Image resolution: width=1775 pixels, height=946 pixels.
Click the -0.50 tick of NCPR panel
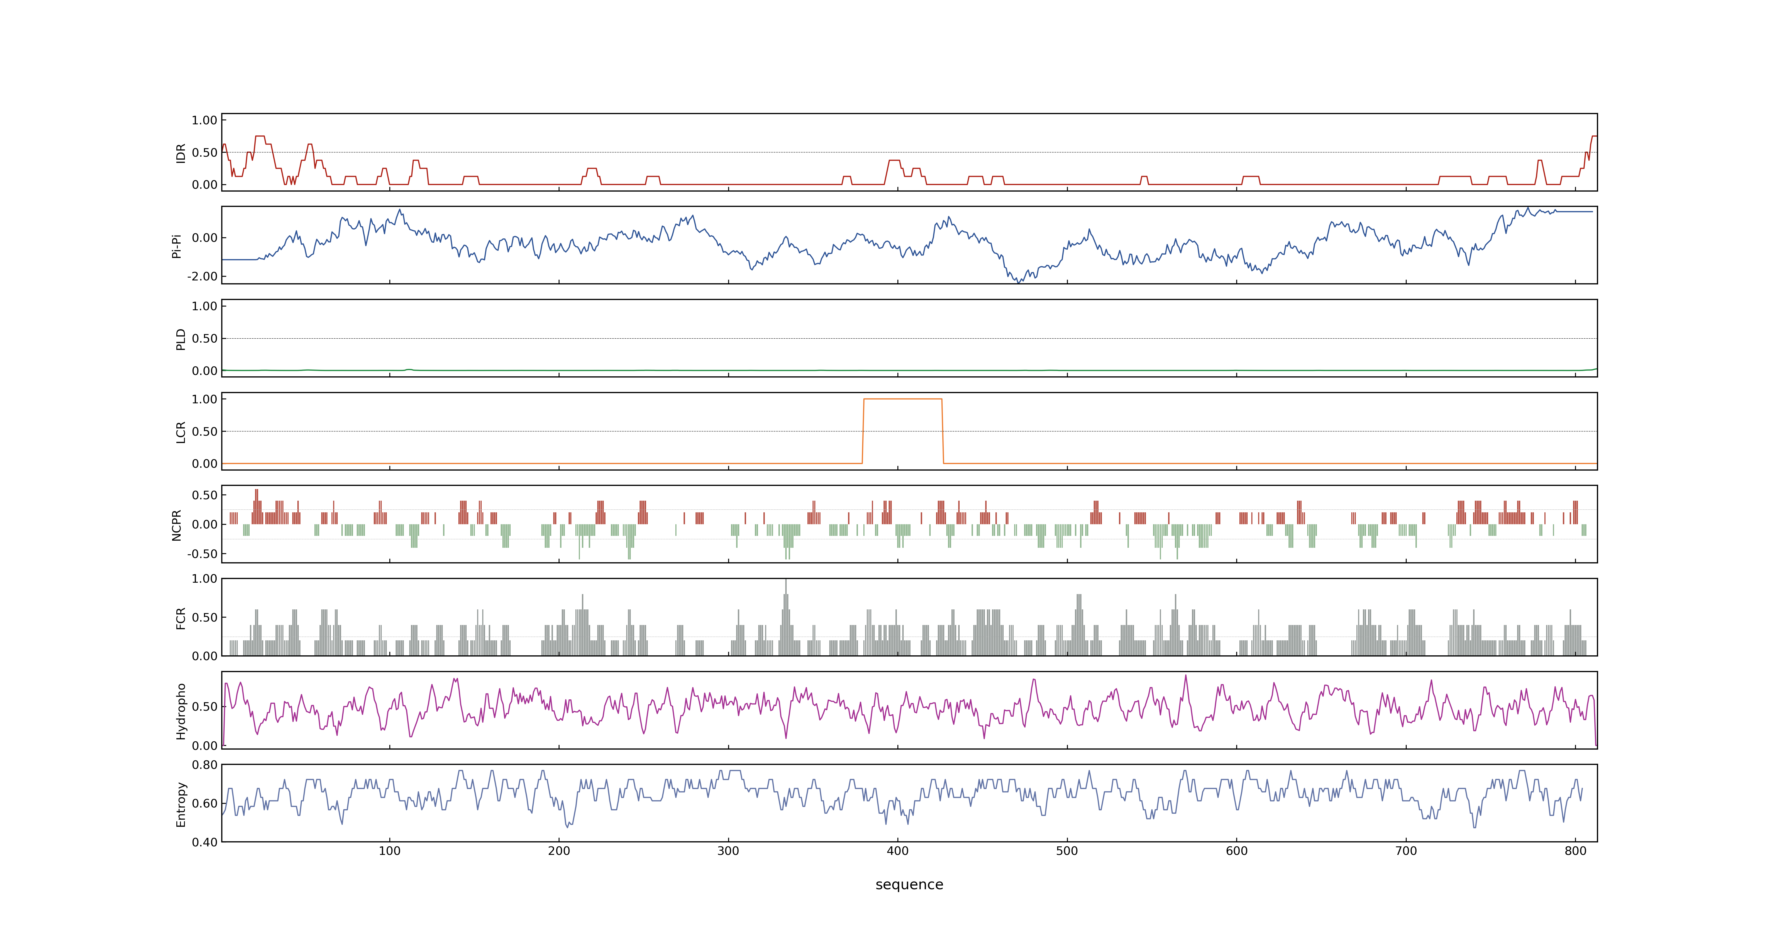click(x=202, y=553)
